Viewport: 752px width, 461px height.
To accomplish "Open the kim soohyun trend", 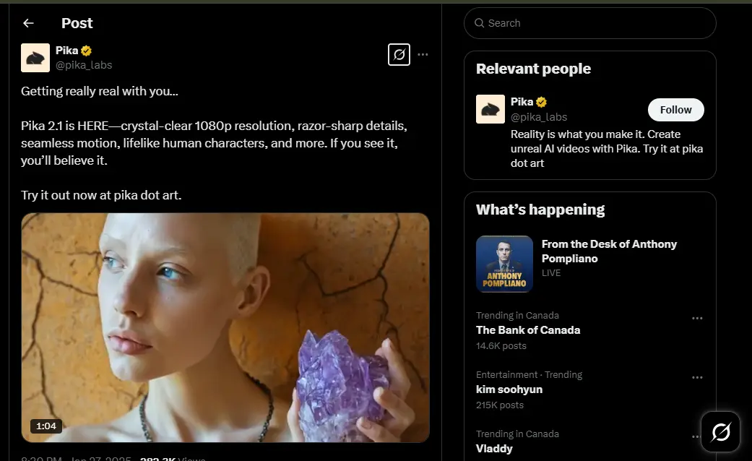I will pos(509,389).
